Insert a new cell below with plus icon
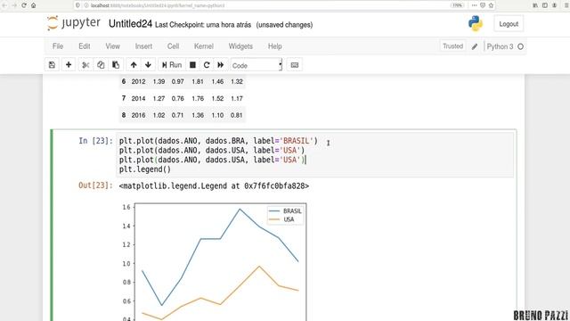Screen dimensions: 570x321 point(69,65)
